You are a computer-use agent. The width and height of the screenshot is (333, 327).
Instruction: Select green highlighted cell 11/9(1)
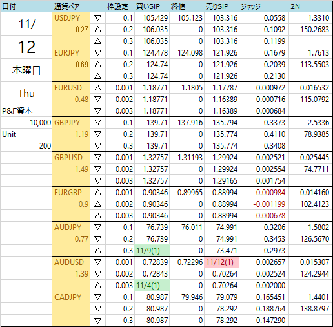[152, 251]
